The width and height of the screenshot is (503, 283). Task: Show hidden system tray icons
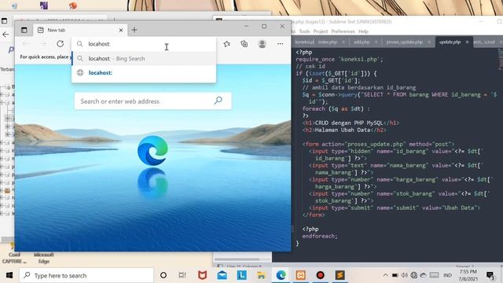point(385,275)
